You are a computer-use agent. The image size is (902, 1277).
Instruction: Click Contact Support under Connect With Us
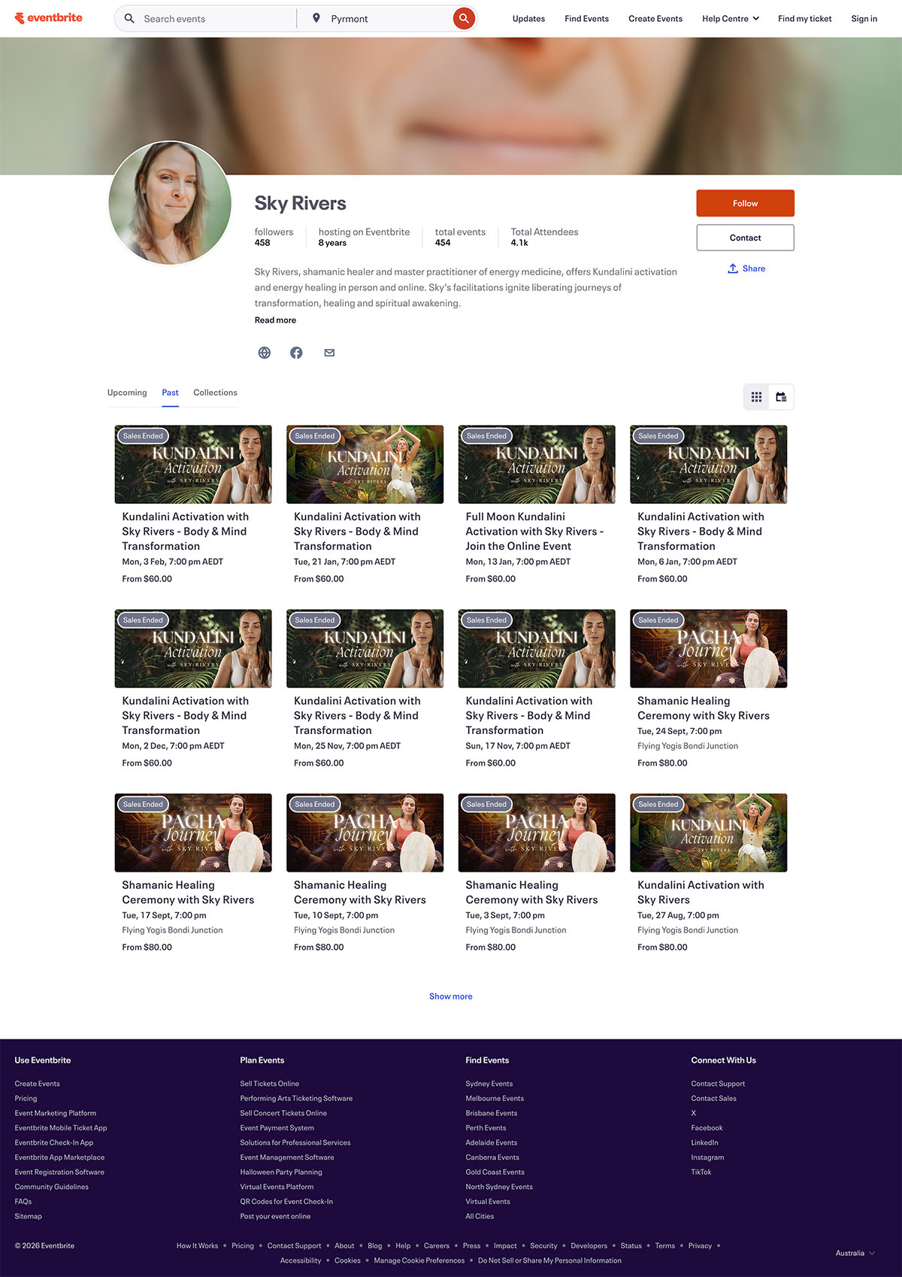[718, 1084]
